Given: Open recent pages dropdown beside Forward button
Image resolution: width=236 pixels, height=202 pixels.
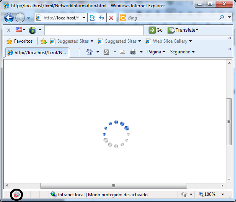Looking at the screenshot, I should (28, 18).
